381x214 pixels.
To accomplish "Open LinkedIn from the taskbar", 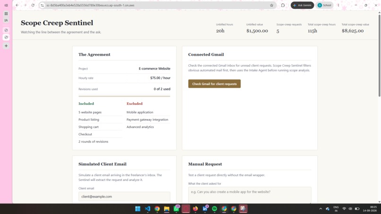I will coord(205,209).
